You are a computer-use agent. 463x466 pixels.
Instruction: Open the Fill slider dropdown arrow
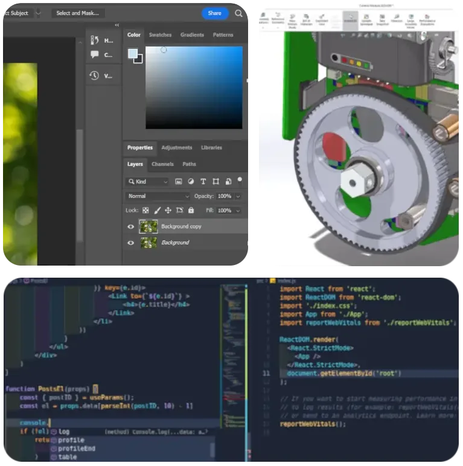point(238,211)
